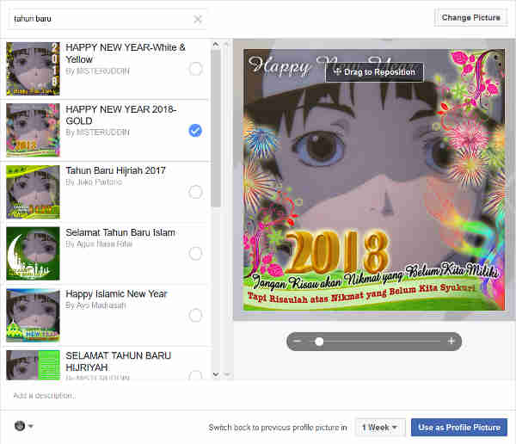Click the frame list scroll up arrow
Viewport: 516px width, 444px height.
216,44
